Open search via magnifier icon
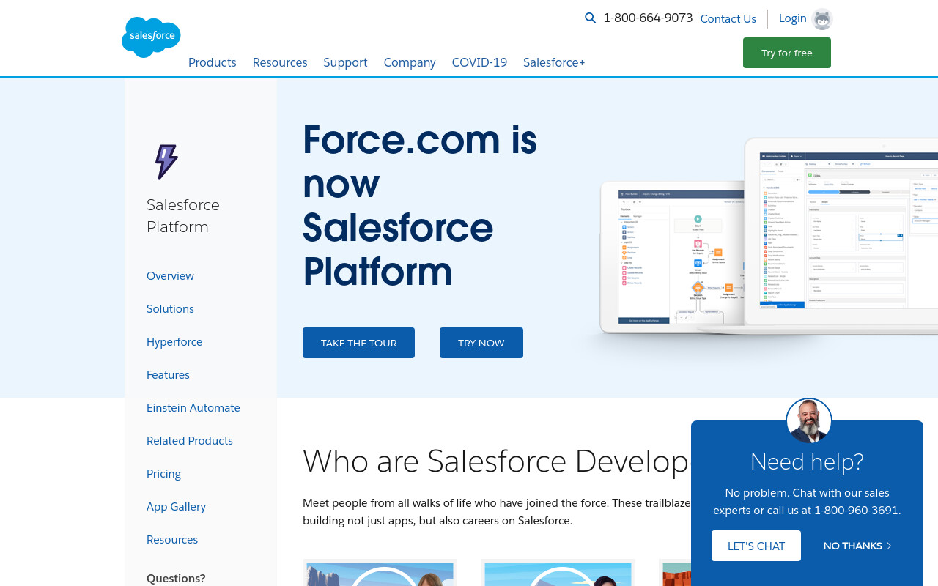The height and width of the screenshot is (586, 938). pyautogui.click(x=590, y=18)
